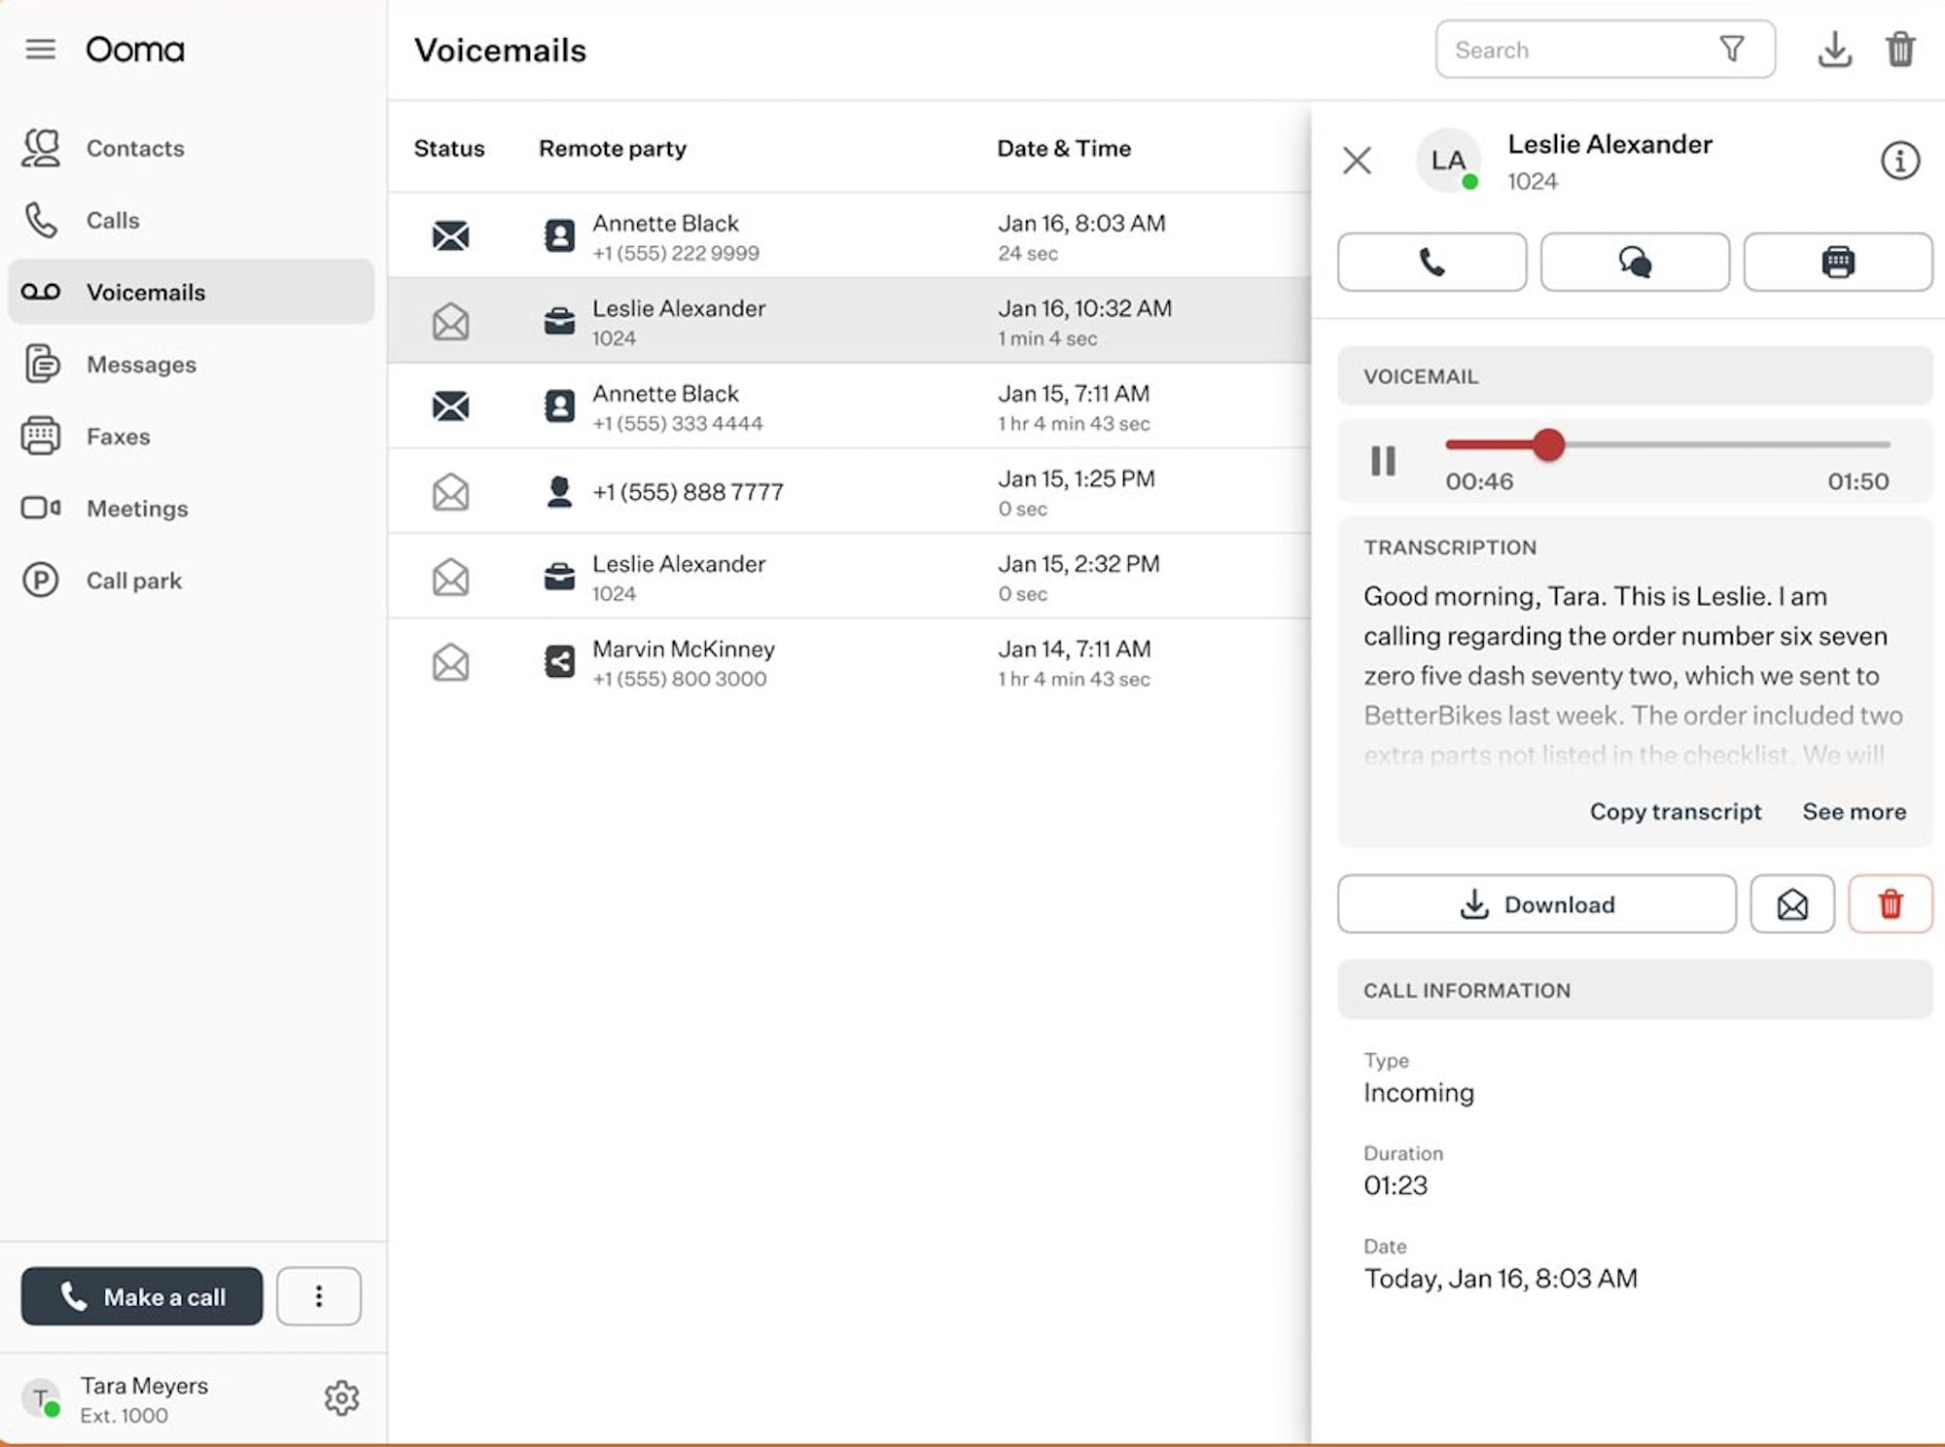Go to Contacts in the sidebar
Viewport: 1945px width, 1447px height.
pyautogui.click(x=191, y=148)
